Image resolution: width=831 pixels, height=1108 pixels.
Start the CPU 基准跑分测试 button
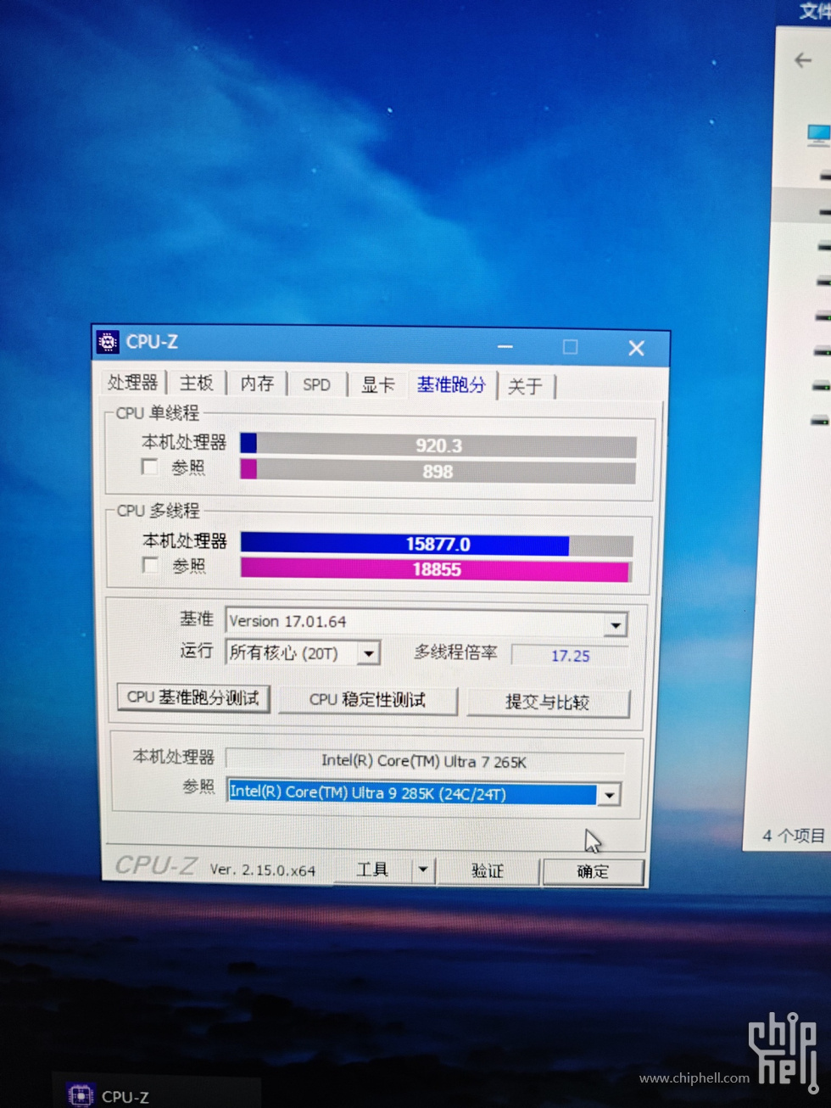coord(193,697)
